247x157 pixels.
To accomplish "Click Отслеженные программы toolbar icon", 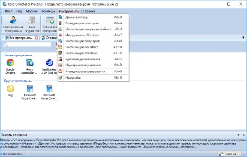I will point(13,24).
